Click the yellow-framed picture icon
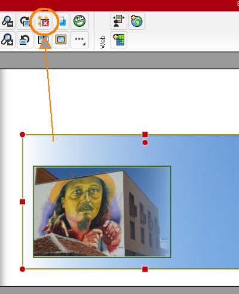The image size is (239, 294). tap(61, 39)
